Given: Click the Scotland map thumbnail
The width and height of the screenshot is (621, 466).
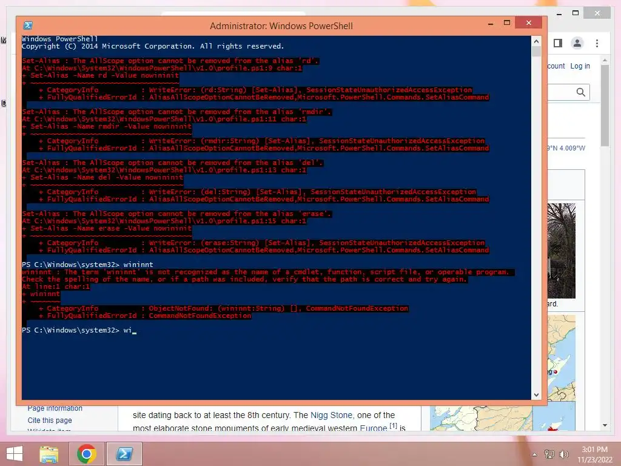Looking at the screenshot, I should click(561, 358).
